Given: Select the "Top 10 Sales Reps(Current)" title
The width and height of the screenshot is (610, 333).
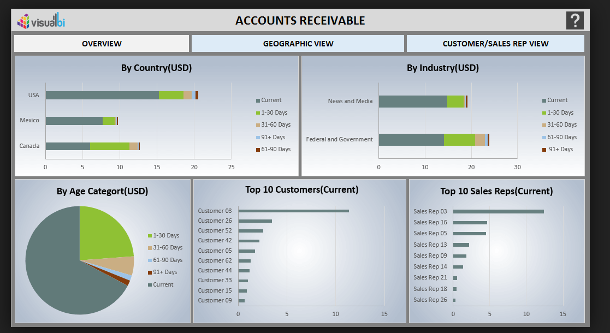Looking at the screenshot, I should click(x=496, y=192).
